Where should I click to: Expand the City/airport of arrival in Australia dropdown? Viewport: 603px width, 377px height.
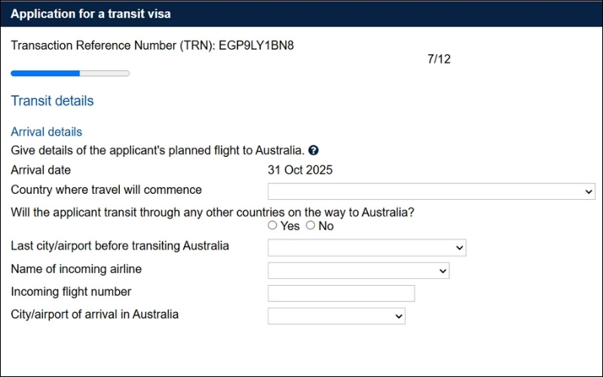click(x=336, y=316)
